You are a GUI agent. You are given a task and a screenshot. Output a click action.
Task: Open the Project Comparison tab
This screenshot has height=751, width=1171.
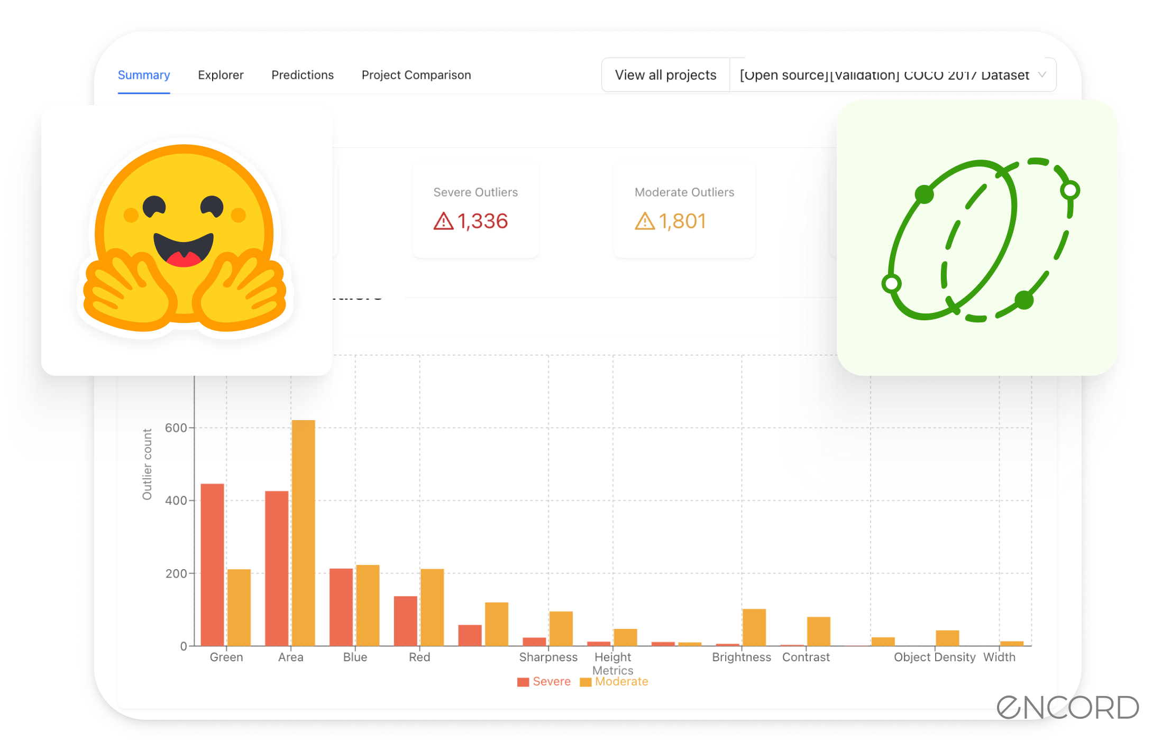point(416,75)
